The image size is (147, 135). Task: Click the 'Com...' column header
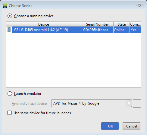click(135, 24)
